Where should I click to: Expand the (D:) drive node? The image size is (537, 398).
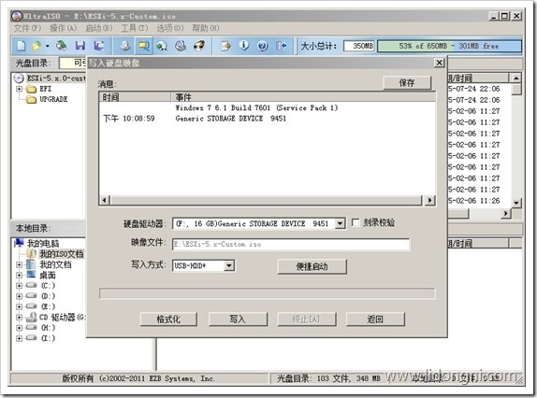20,296
